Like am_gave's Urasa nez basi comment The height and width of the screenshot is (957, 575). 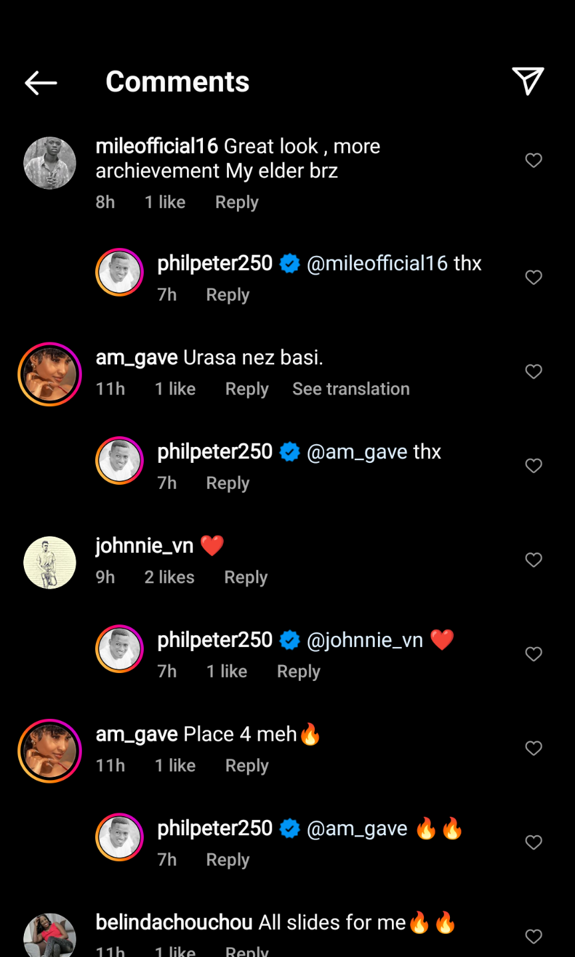click(534, 372)
